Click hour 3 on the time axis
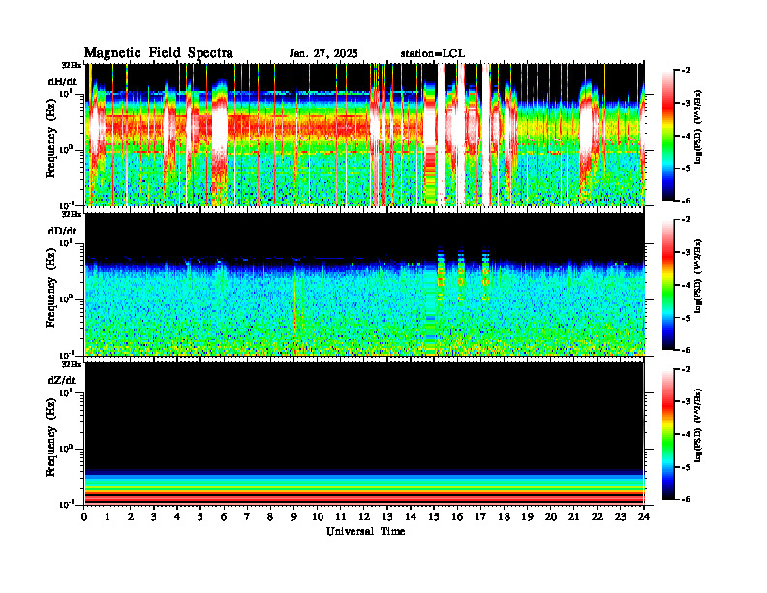767x593 pixels. (154, 516)
